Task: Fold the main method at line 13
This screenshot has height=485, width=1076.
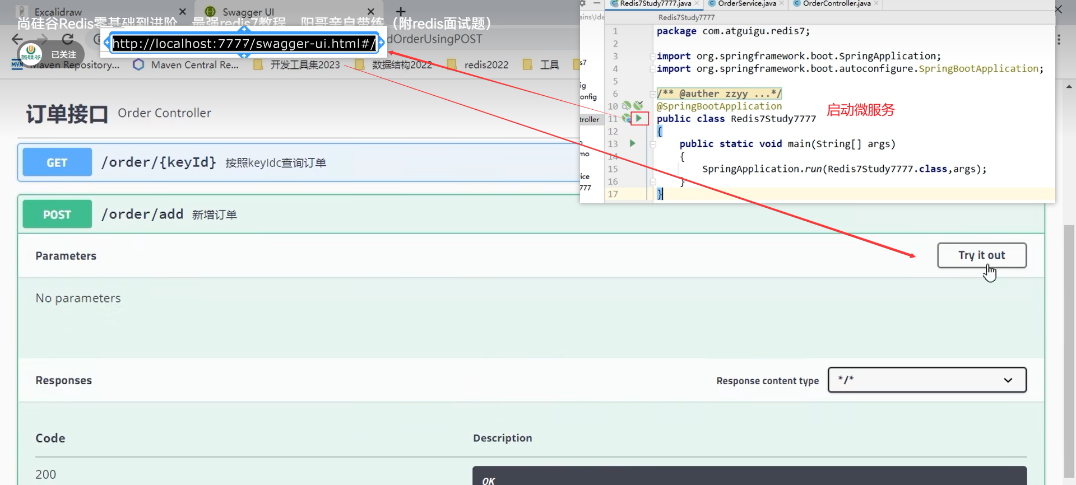Action: coord(652,144)
